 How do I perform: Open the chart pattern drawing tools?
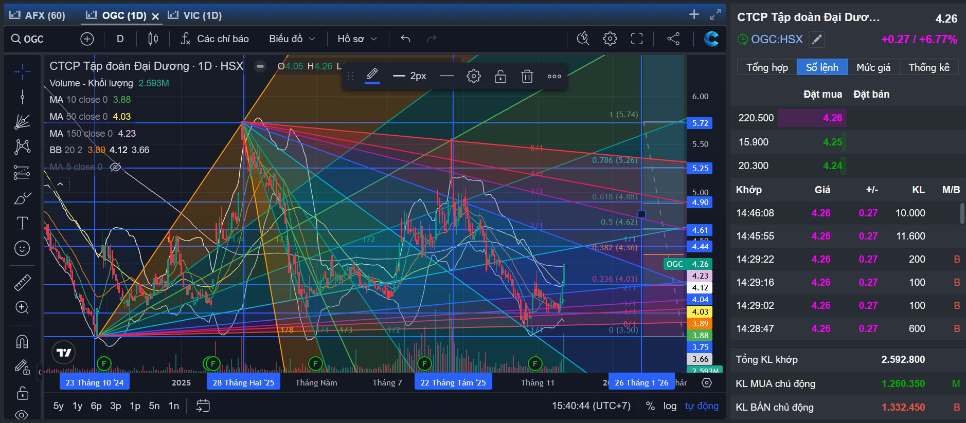[x=22, y=147]
